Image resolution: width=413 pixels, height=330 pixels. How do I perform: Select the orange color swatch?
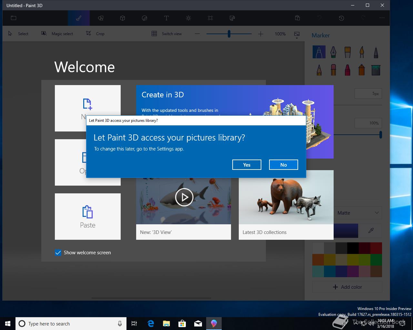pos(318,260)
